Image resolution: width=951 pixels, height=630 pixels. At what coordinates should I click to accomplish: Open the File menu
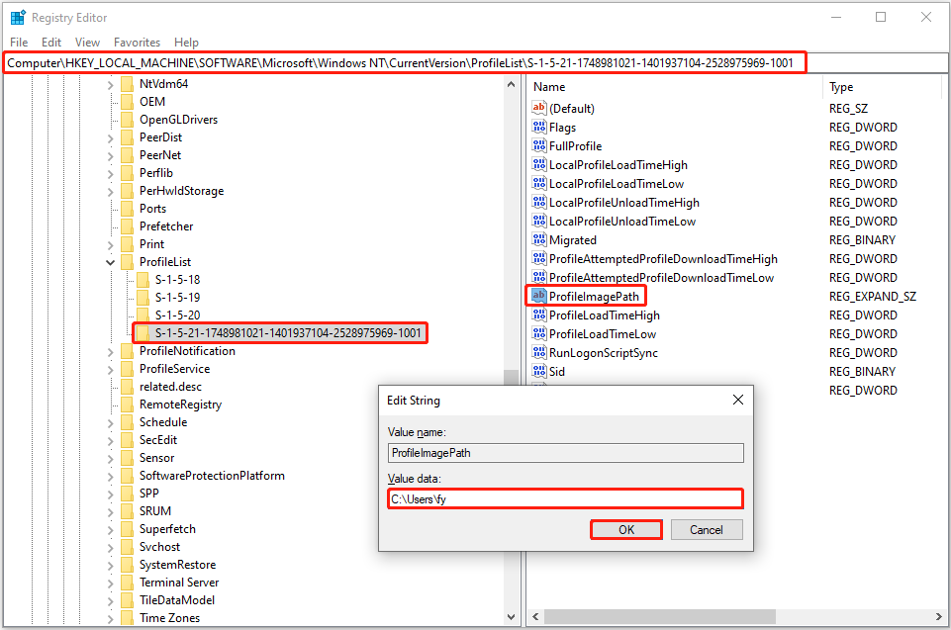19,43
